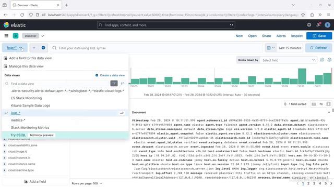Screen dimensions: 334x187
Task: Click the Discover breadcrumb label
Action: (30, 36)
